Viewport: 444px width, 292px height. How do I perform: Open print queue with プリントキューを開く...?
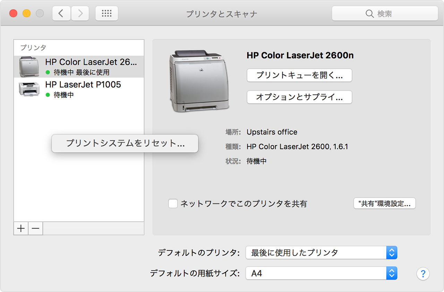tap(299, 75)
